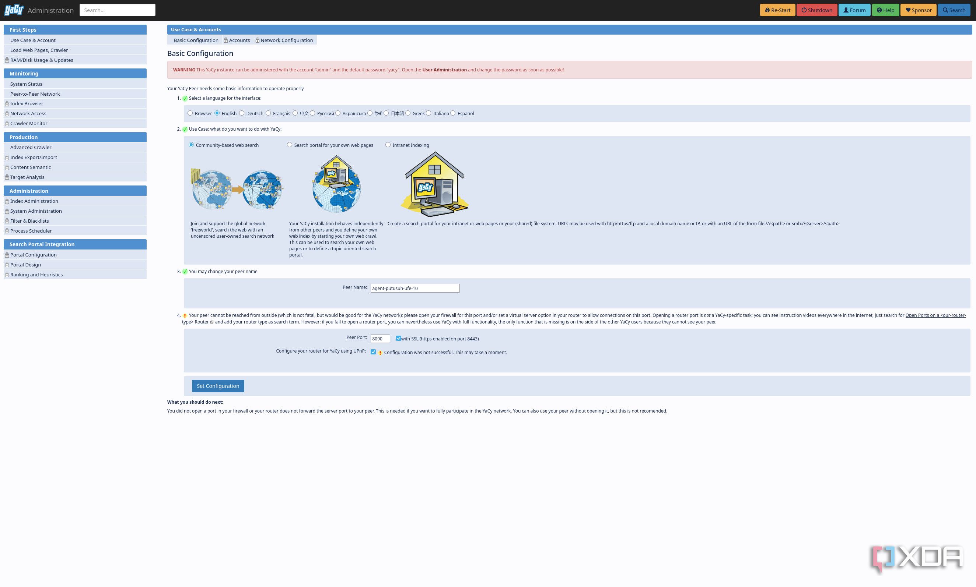Click the Intranet Indexing house image
976x587 pixels.
434,184
